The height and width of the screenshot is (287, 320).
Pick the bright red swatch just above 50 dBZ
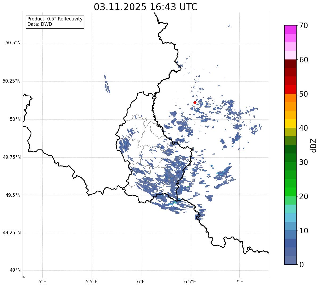click(290, 89)
